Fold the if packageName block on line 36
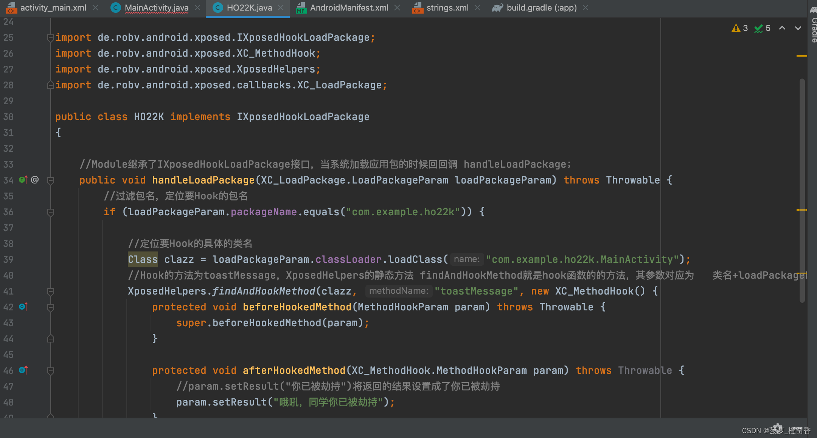The width and height of the screenshot is (817, 438). (x=50, y=212)
